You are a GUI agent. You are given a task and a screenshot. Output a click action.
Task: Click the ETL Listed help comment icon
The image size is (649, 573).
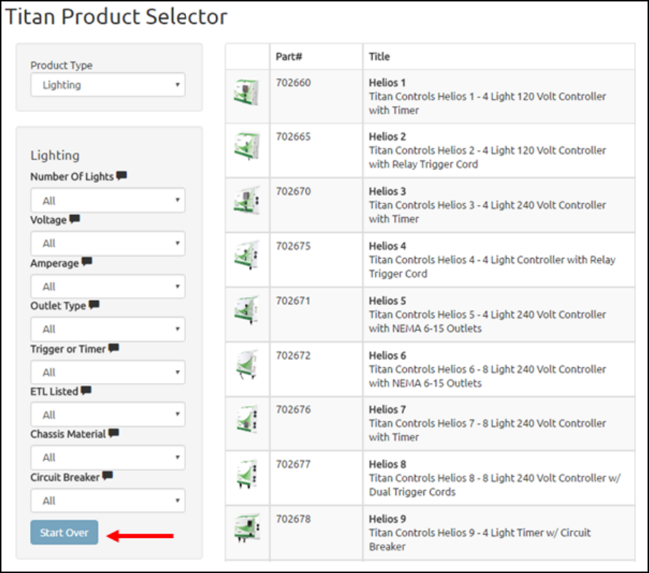[86, 391]
